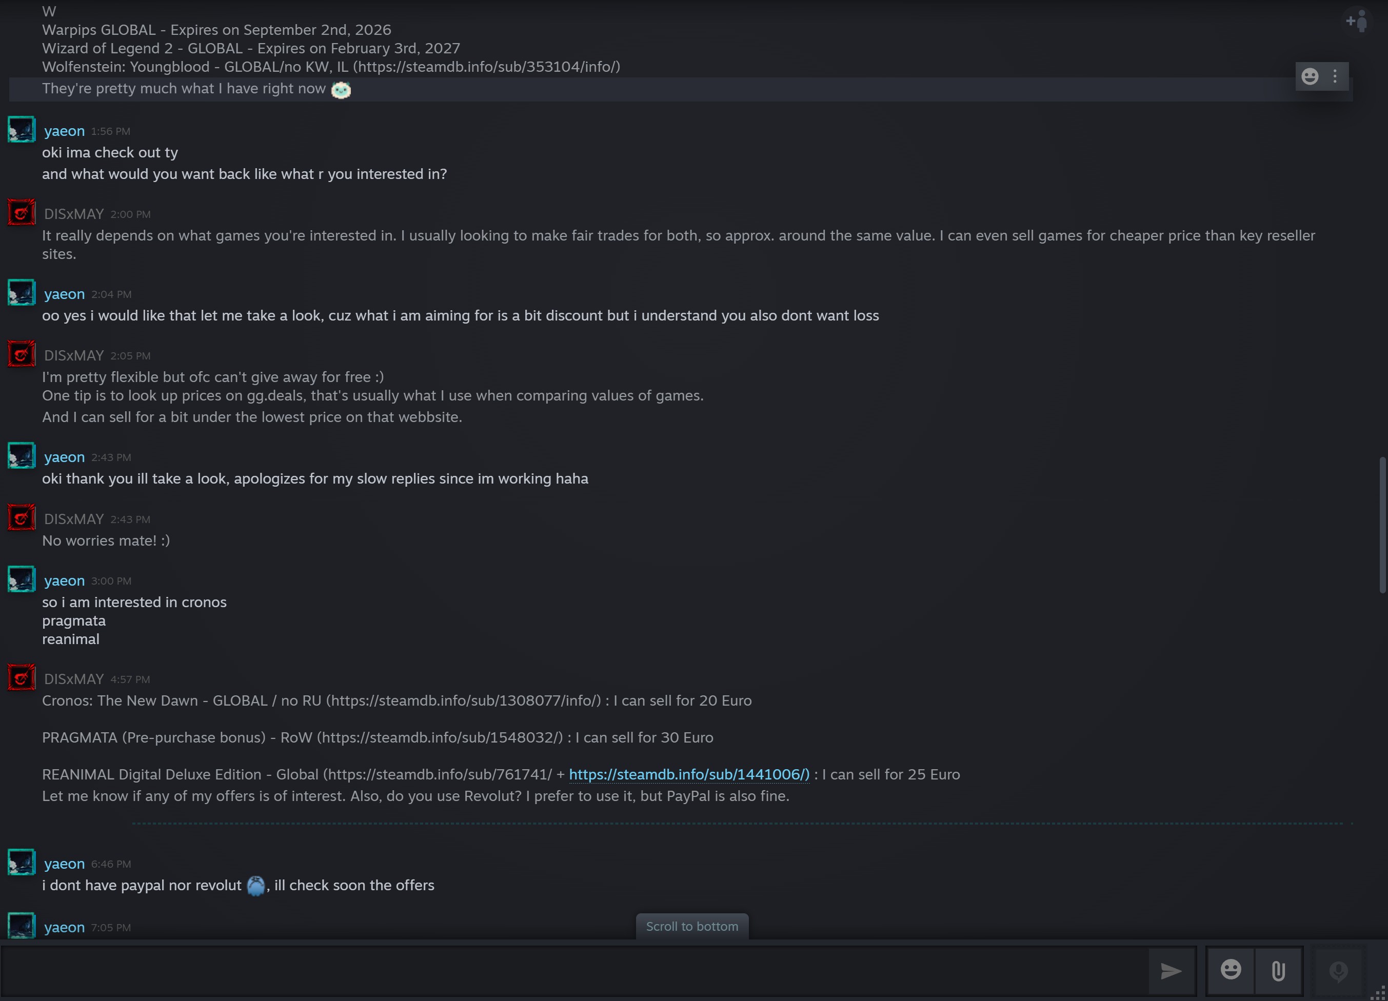The image size is (1388, 1001).
Task: Click the add friend to chat icon
Action: (1356, 22)
